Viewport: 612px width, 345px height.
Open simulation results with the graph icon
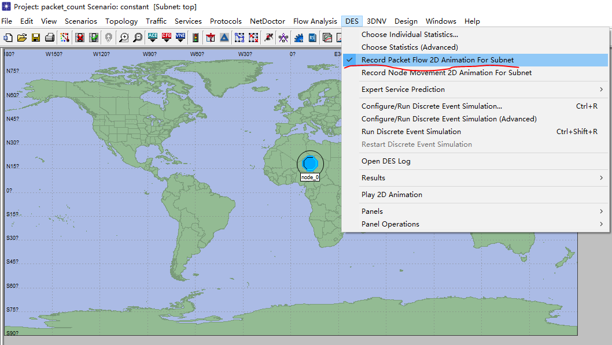[327, 37]
